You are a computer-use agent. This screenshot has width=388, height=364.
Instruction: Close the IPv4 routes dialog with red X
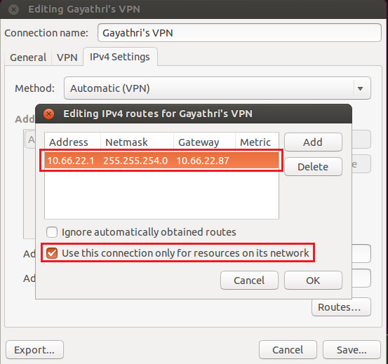pos(48,114)
